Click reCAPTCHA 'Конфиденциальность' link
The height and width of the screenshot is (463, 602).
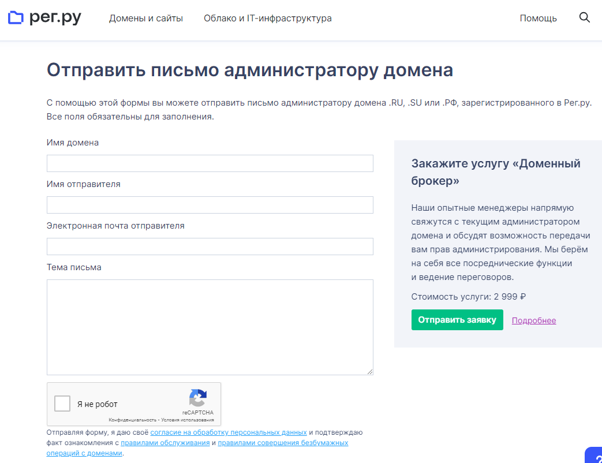tap(132, 420)
